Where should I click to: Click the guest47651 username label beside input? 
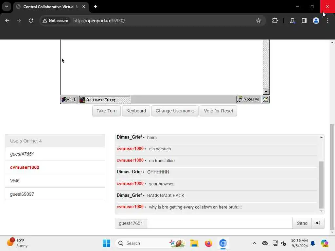pos(131,223)
